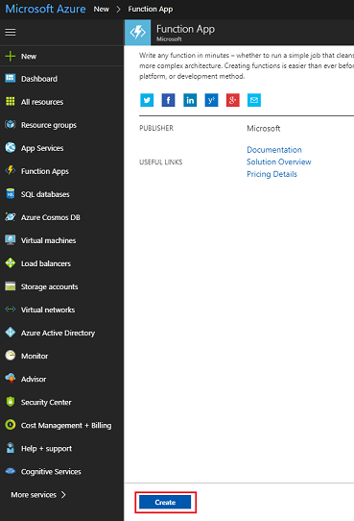
Task: Share on Yammer icon
Action: coord(211,100)
